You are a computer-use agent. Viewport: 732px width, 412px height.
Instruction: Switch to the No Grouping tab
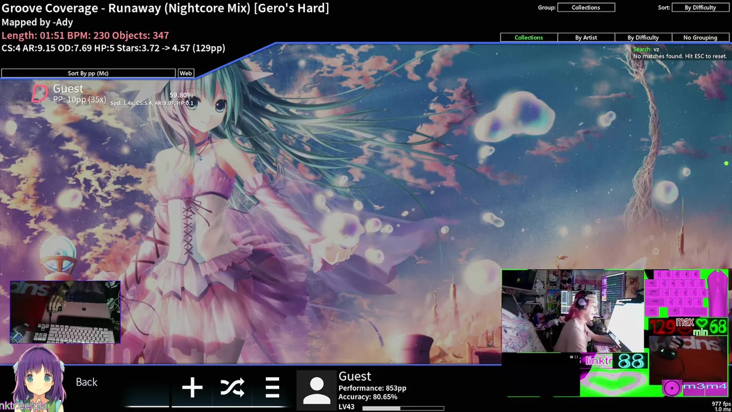click(x=700, y=37)
